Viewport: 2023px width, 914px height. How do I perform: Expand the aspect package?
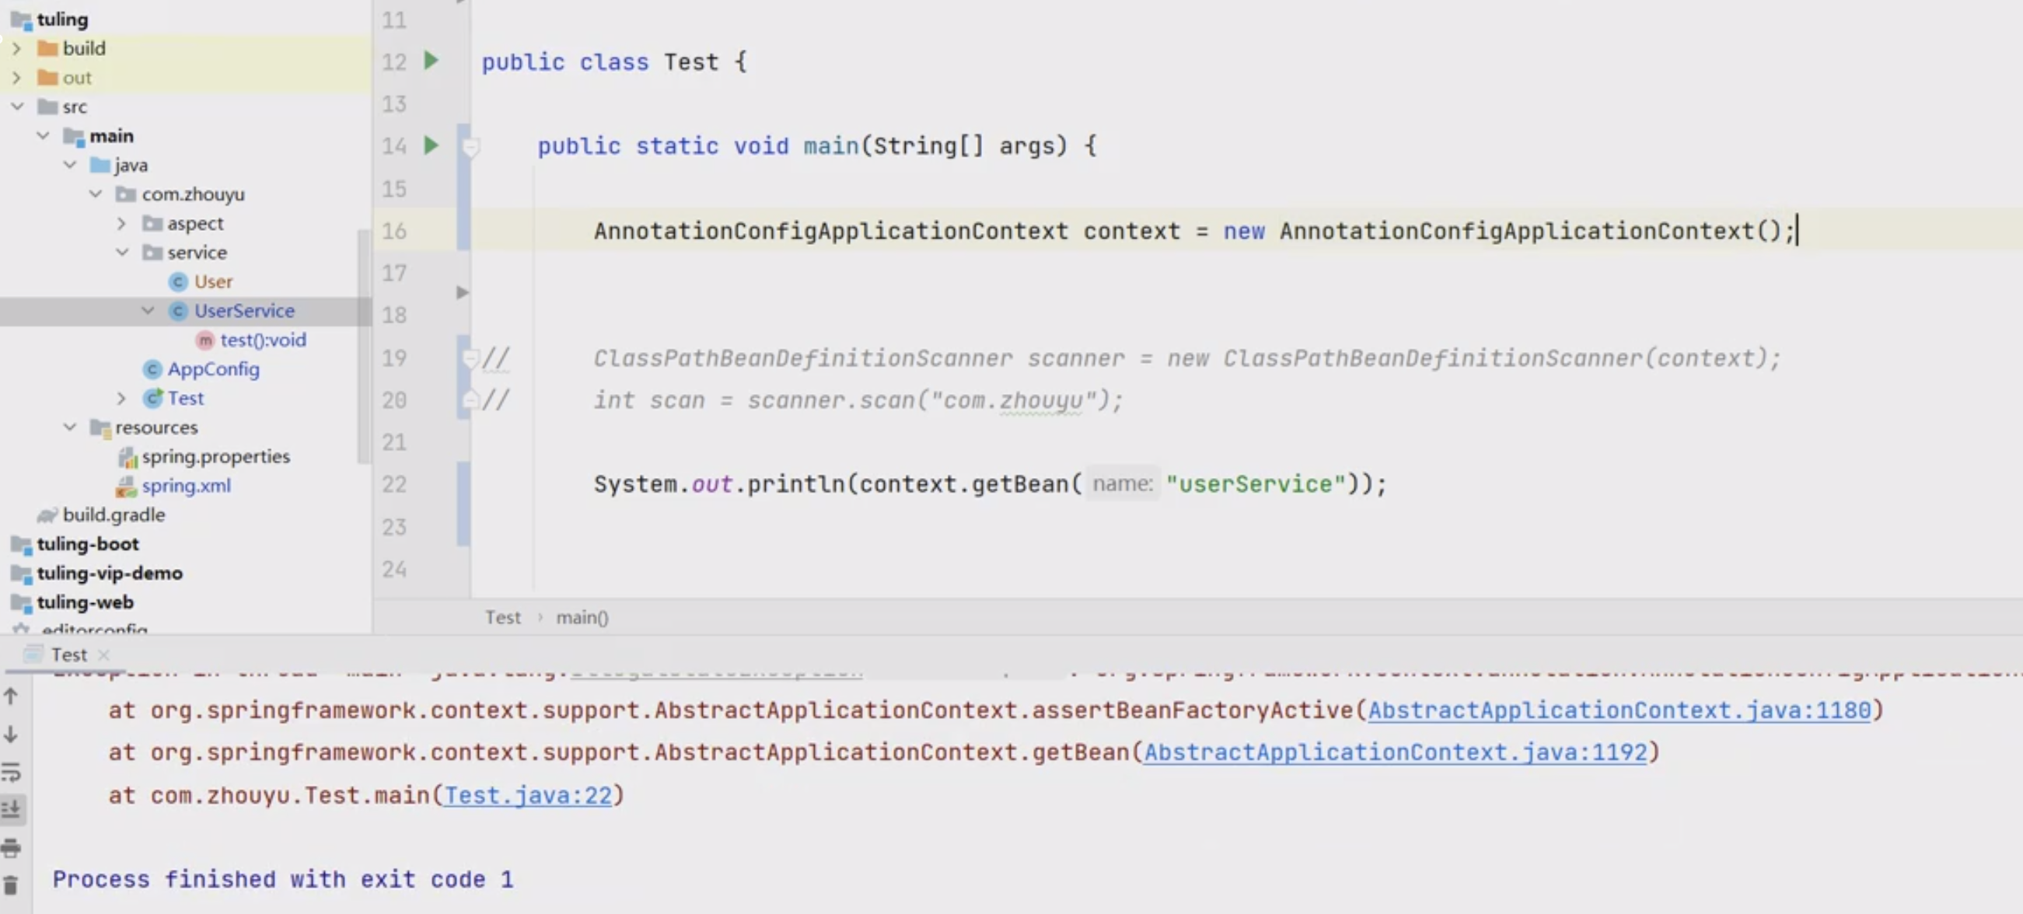point(121,223)
